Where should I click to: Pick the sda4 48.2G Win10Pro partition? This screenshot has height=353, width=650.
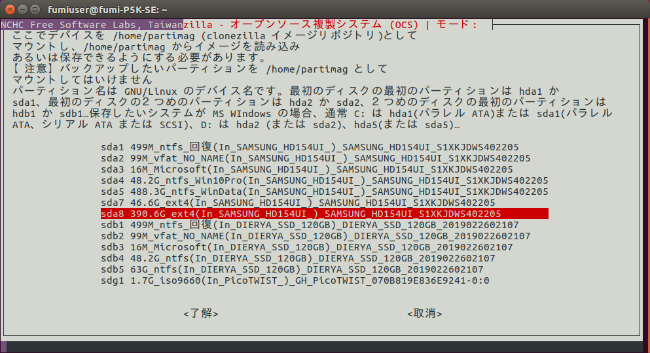(x=324, y=180)
